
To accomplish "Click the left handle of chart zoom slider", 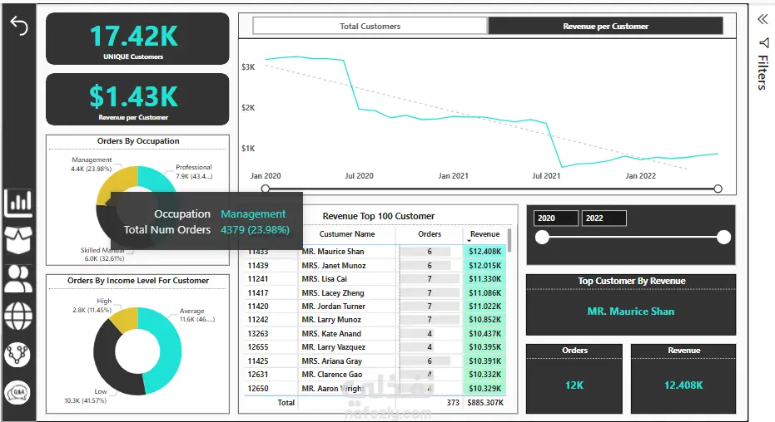I will (266, 189).
